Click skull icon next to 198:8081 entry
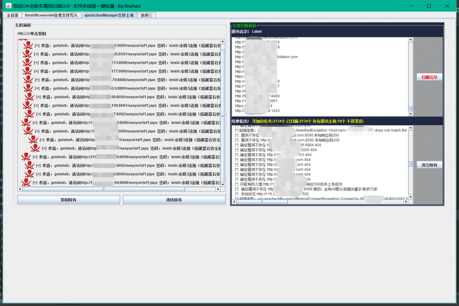This screenshot has height=306, width=459. [x=27, y=105]
